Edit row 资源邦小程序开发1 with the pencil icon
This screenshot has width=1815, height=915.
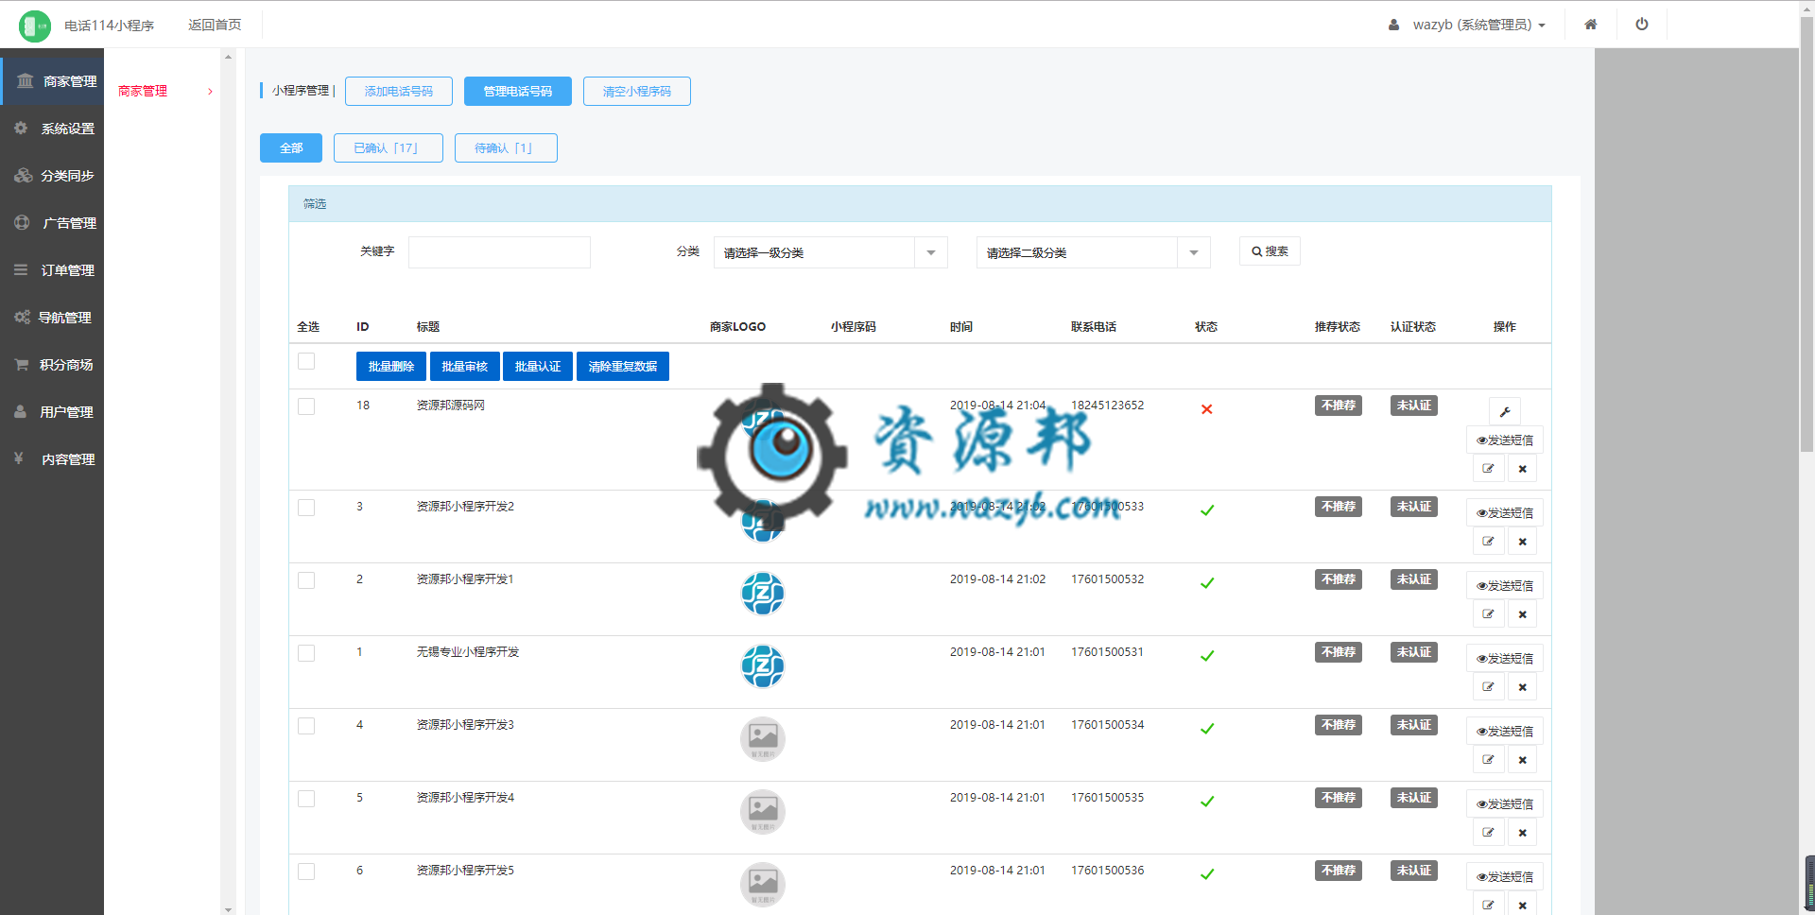[1489, 614]
